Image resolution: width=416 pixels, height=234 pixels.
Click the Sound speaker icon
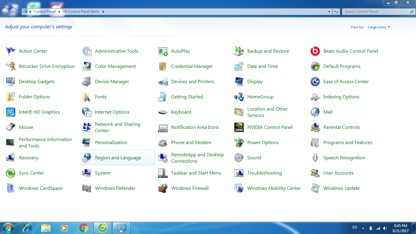pos(239,158)
